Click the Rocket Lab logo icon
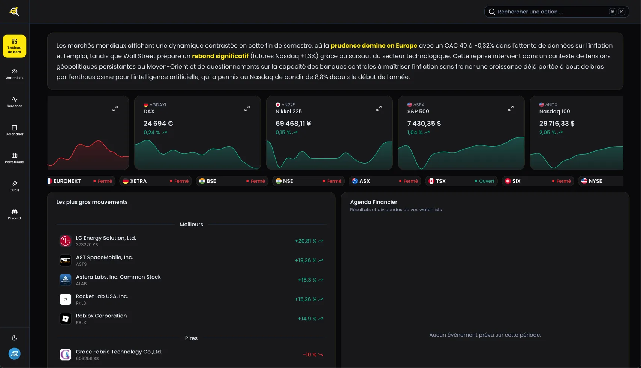 (x=66, y=299)
